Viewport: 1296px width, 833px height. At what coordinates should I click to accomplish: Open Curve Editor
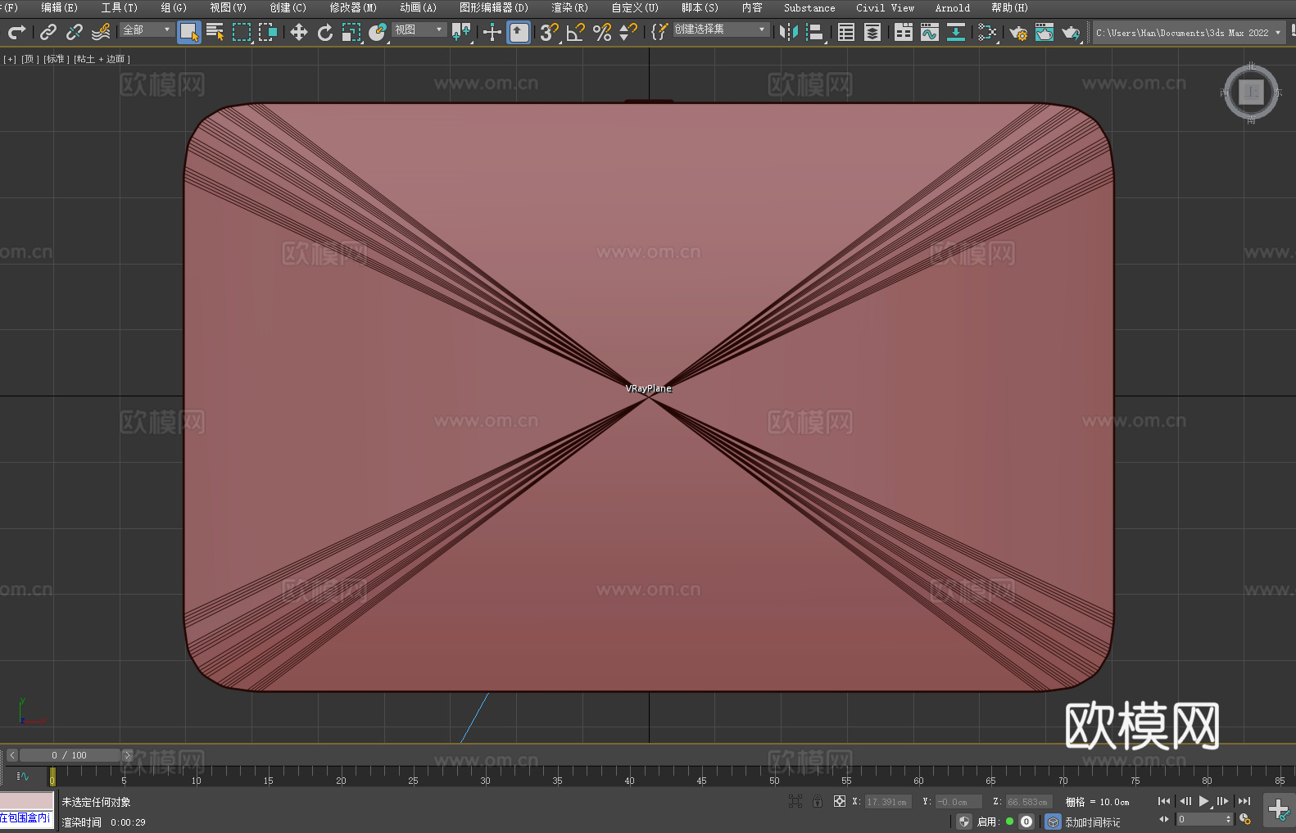click(930, 32)
